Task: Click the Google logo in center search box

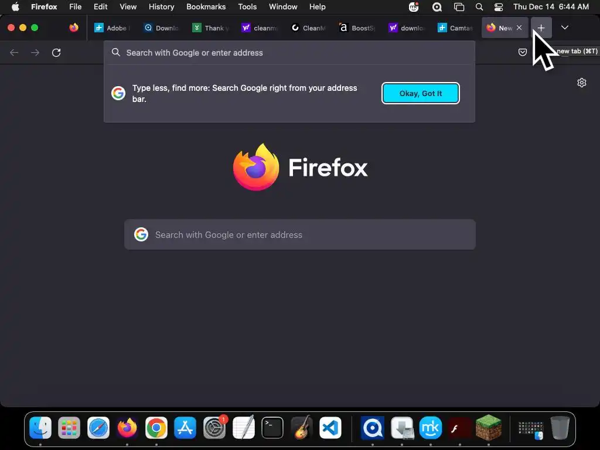Action: click(141, 234)
